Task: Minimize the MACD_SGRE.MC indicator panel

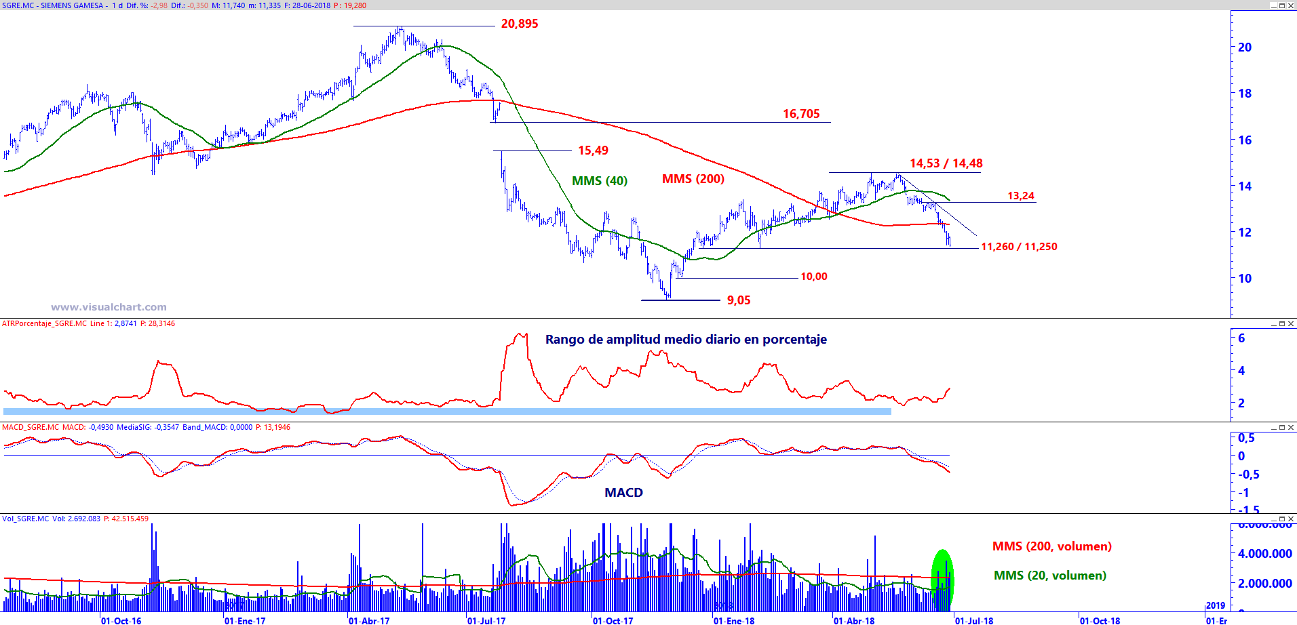Action: (1274, 428)
